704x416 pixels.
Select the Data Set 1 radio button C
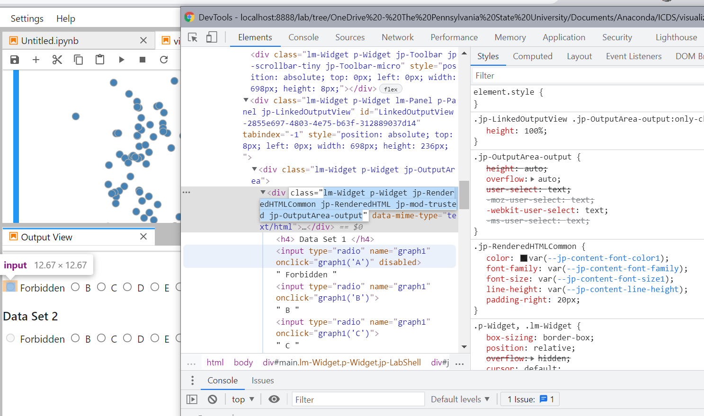pyautogui.click(x=101, y=287)
